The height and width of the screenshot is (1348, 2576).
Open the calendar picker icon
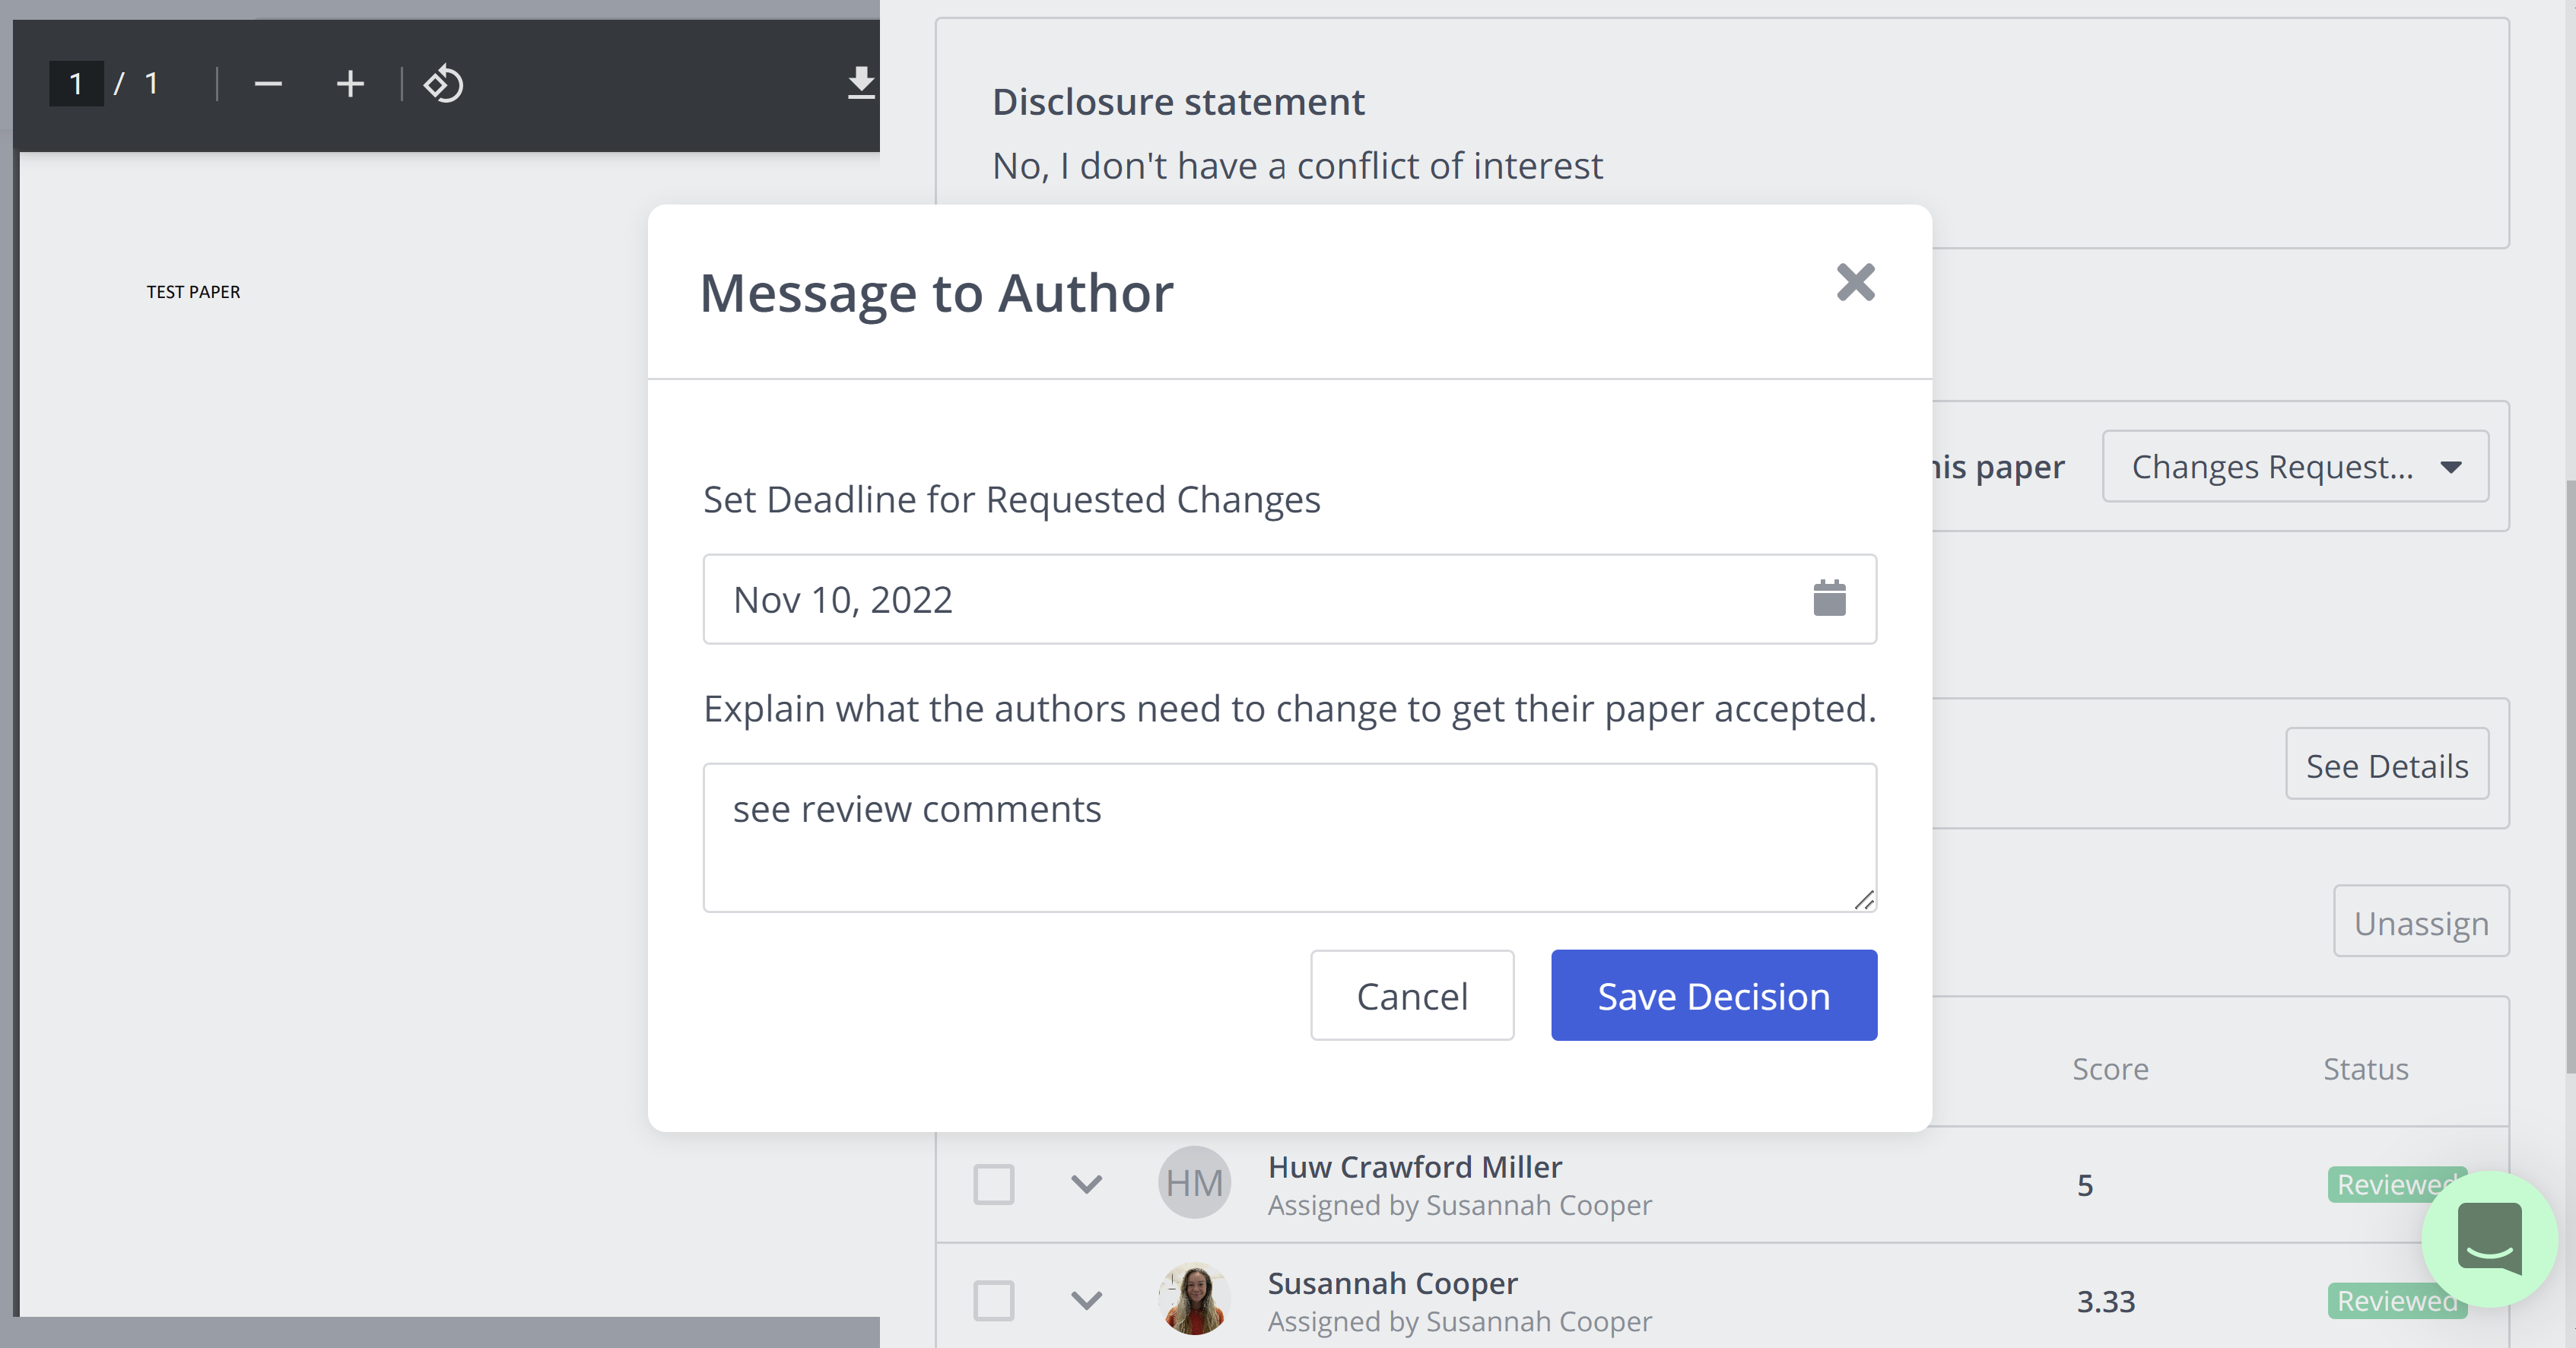pos(1829,598)
